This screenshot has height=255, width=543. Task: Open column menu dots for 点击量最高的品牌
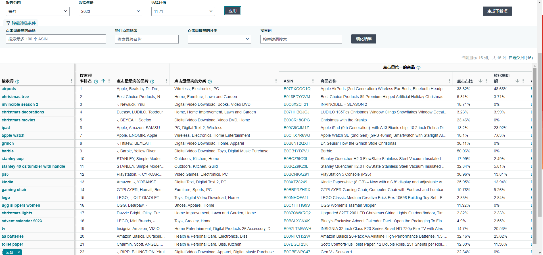coord(167,81)
